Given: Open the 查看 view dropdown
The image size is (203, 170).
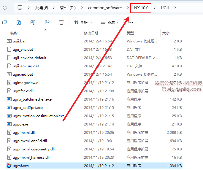Looking at the screenshot, I should coord(110,22).
